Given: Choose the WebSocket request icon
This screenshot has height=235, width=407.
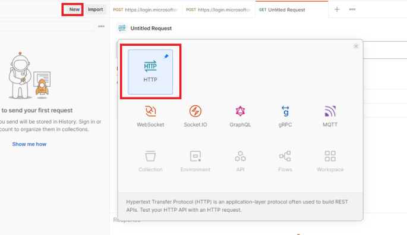Looking at the screenshot, I should [x=150, y=111].
